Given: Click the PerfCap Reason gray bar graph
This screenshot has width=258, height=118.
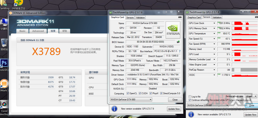Looking at the screenshot, I should pos(245,70).
